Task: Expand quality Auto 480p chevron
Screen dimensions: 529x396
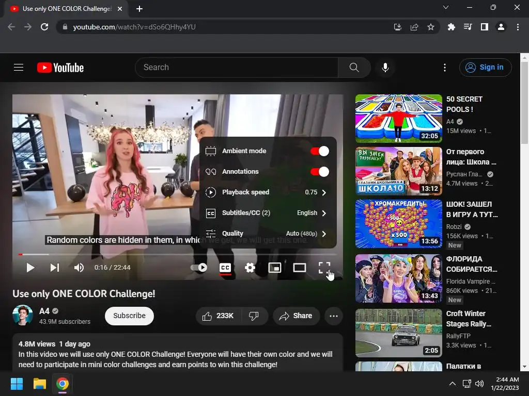Action: click(324, 234)
